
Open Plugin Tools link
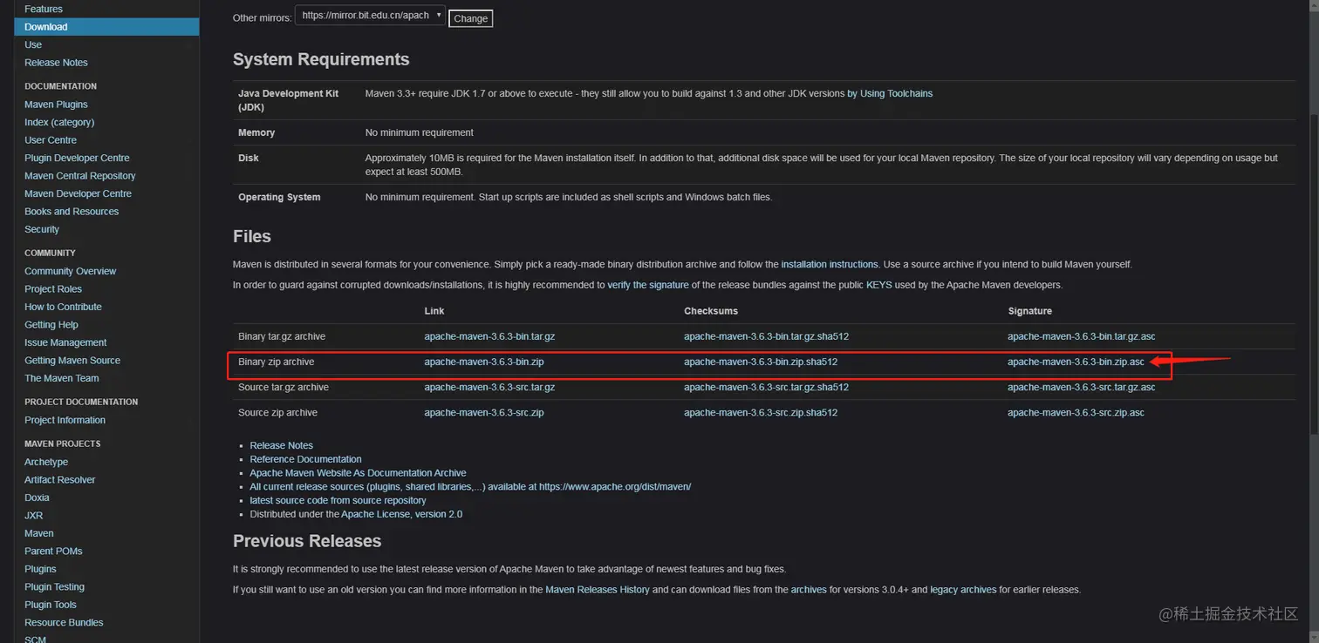tap(51, 605)
